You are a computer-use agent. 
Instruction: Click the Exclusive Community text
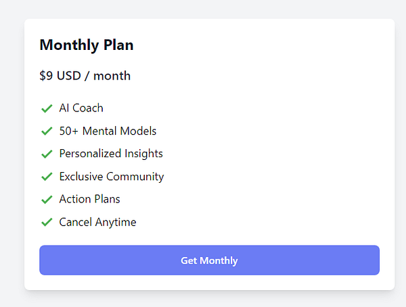point(112,177)
